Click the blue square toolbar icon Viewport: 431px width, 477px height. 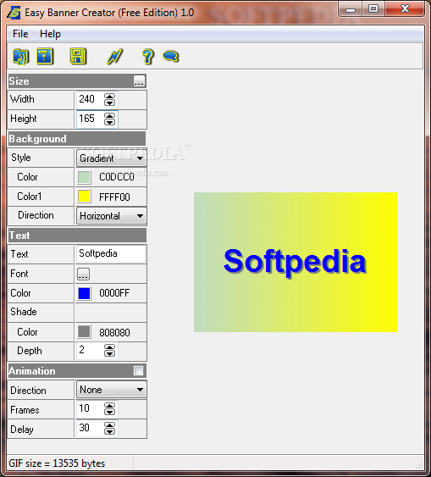(x=45, y=56)
